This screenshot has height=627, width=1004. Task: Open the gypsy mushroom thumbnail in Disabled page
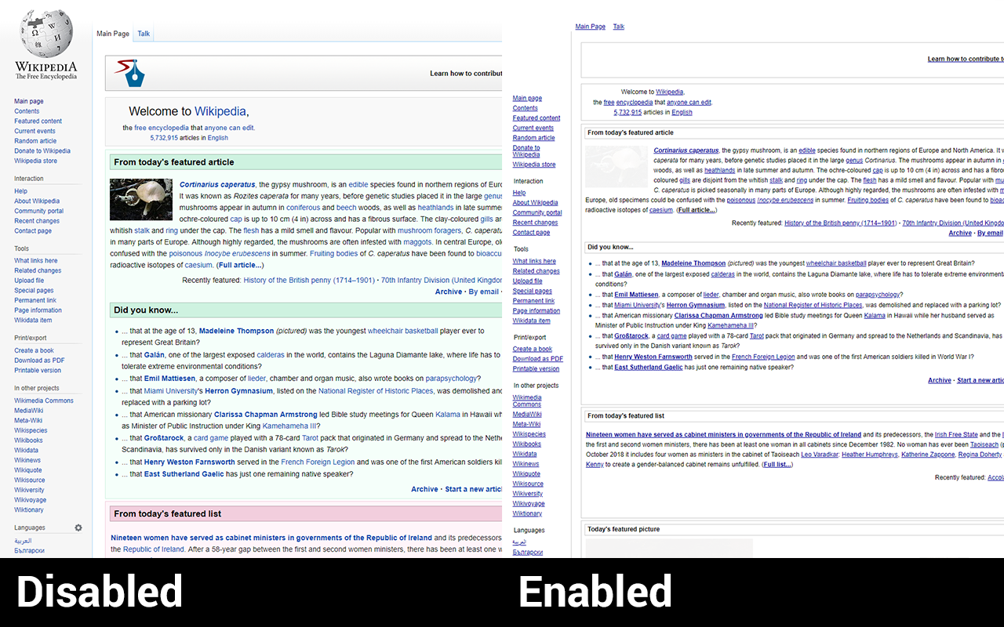point(141,199)
